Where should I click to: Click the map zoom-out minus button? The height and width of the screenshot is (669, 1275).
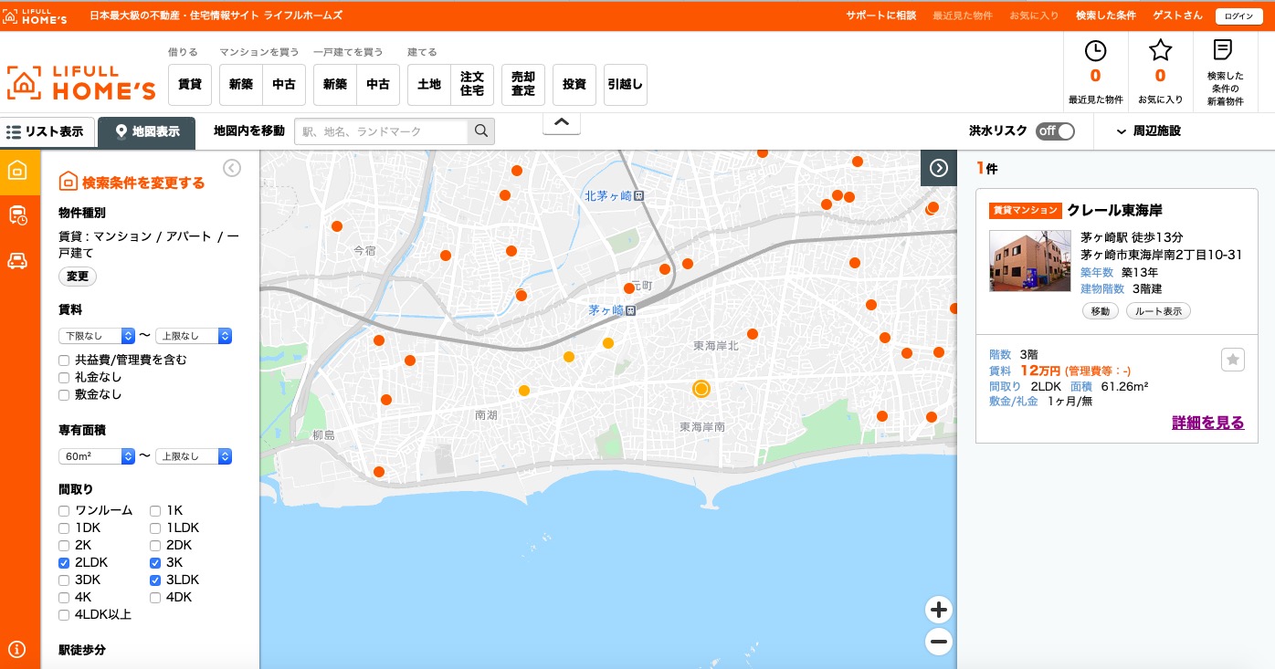(938, 642)
